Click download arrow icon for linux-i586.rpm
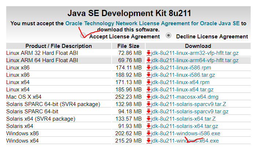The image size is (258, 151). tap(149, 68)
